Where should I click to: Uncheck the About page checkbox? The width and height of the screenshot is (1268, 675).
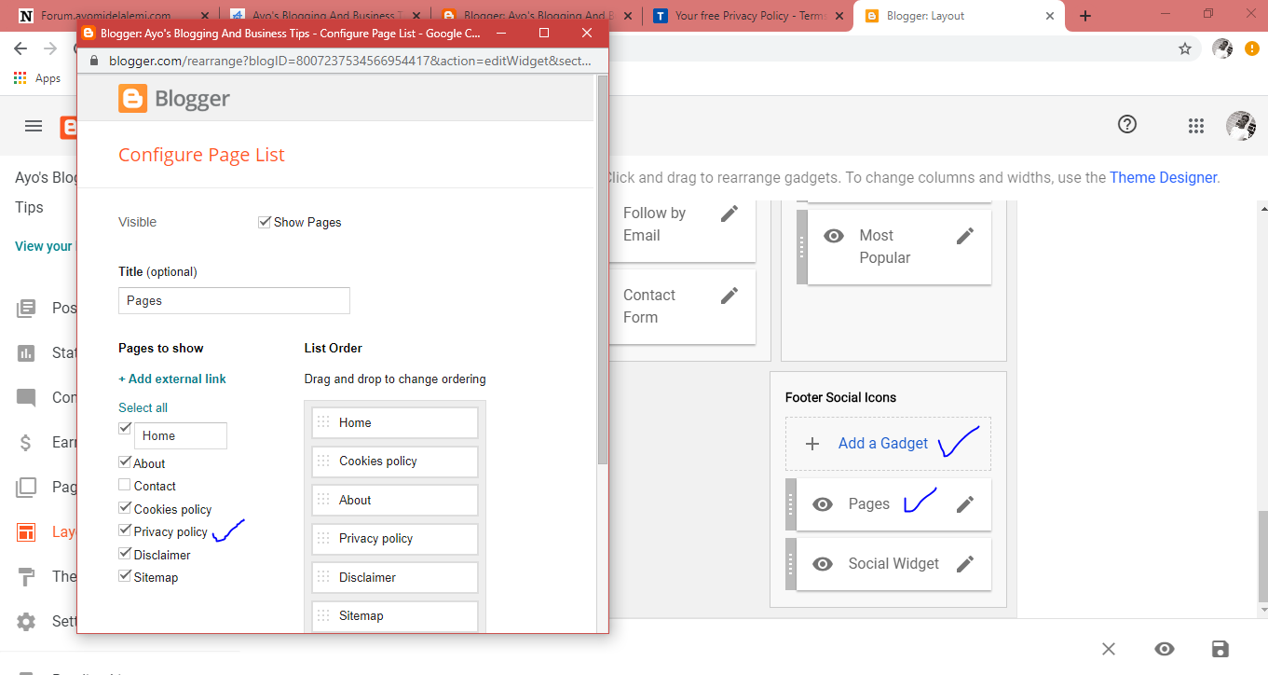click(125, 461)
